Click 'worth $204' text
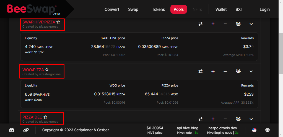283x137 pixels. tap(33, 100)
